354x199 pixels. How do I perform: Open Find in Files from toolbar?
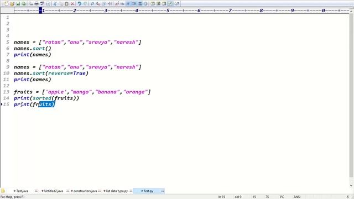coord(104,4)
